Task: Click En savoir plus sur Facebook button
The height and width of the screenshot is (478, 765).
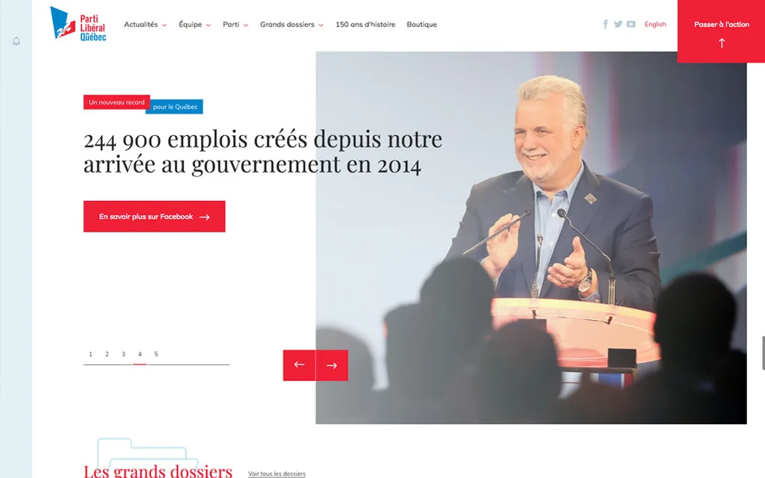Action: pyautogui.click(x=154, y=216)
